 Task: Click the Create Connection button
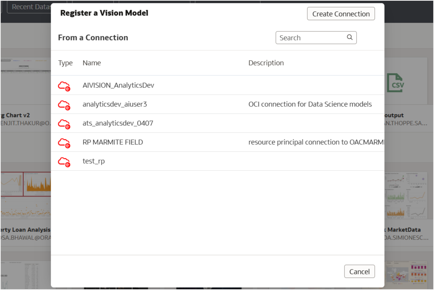[x=340, y=14]
